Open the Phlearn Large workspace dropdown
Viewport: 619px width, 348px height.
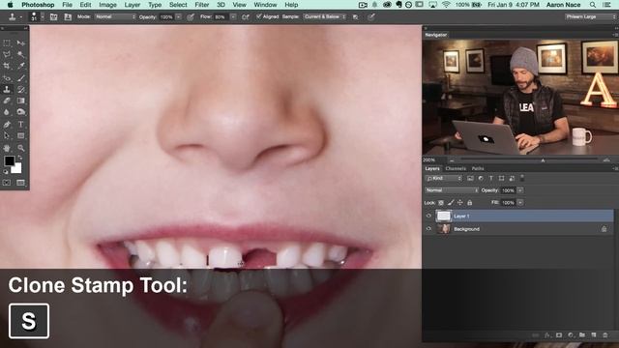[x=590, y=17]
